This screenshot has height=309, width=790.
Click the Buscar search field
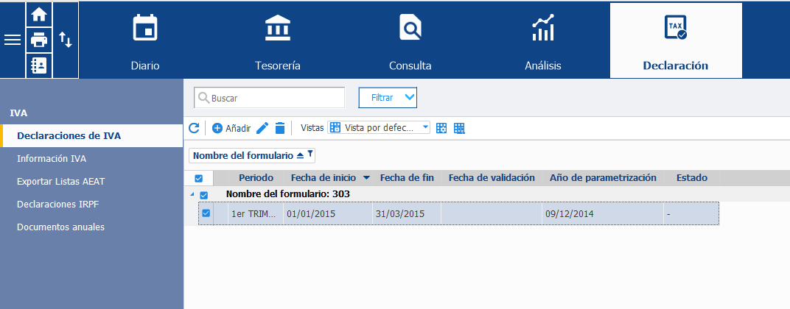click(270, 98)
